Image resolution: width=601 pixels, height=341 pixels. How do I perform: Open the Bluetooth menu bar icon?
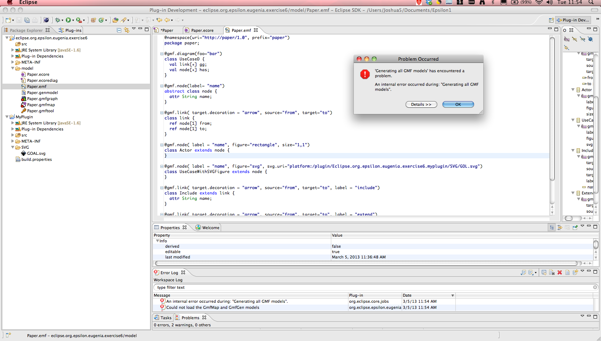pyautogui.click(x=493, y=3)
